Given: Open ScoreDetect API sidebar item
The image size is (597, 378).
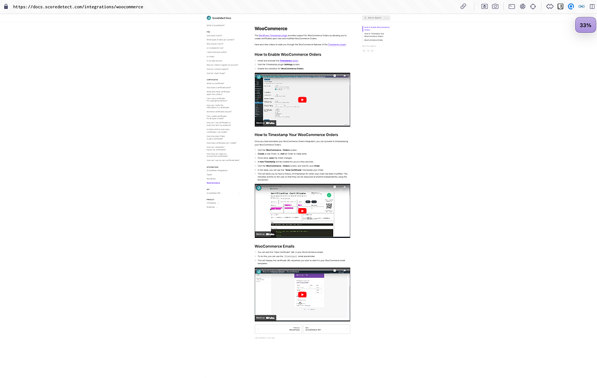Looking at the screenshot, I should [214, 193].
